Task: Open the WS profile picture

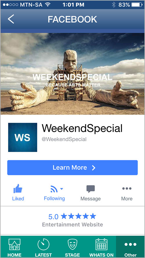Action: [x=23, y=137]
